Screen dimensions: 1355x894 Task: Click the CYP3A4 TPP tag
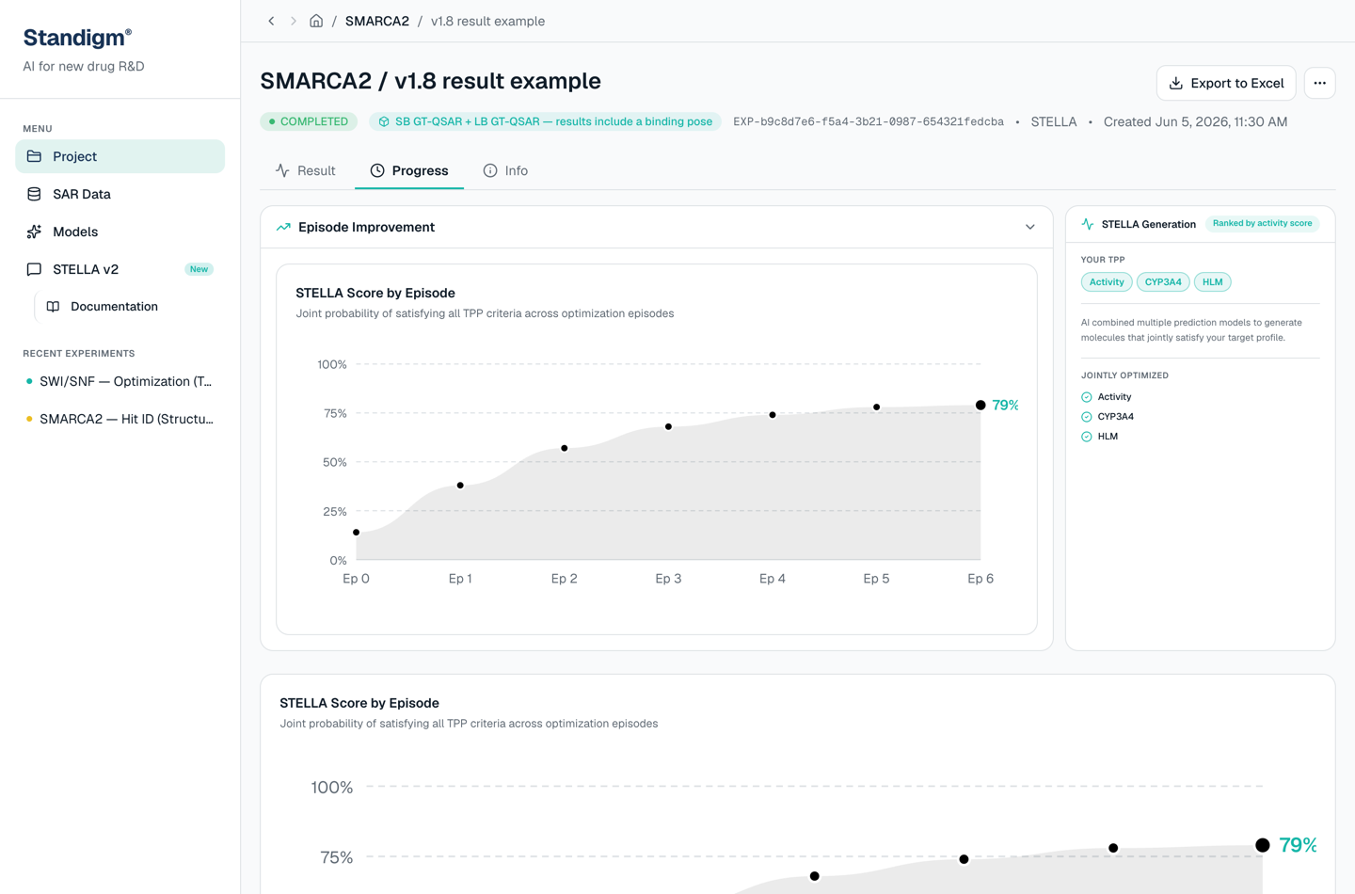(1163, 282)
